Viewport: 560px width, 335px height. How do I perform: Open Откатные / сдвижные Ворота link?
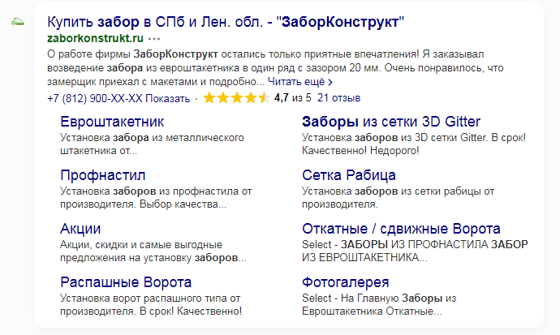click(401, 229)
